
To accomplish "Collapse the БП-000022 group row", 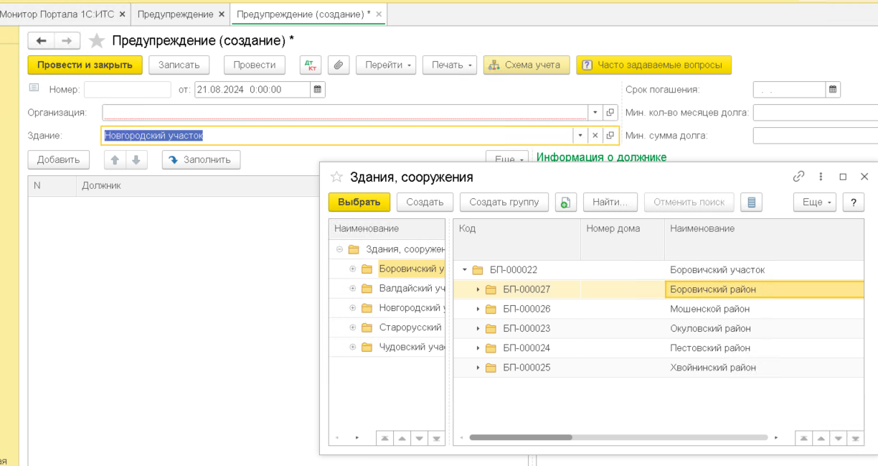I will [465, 270].
